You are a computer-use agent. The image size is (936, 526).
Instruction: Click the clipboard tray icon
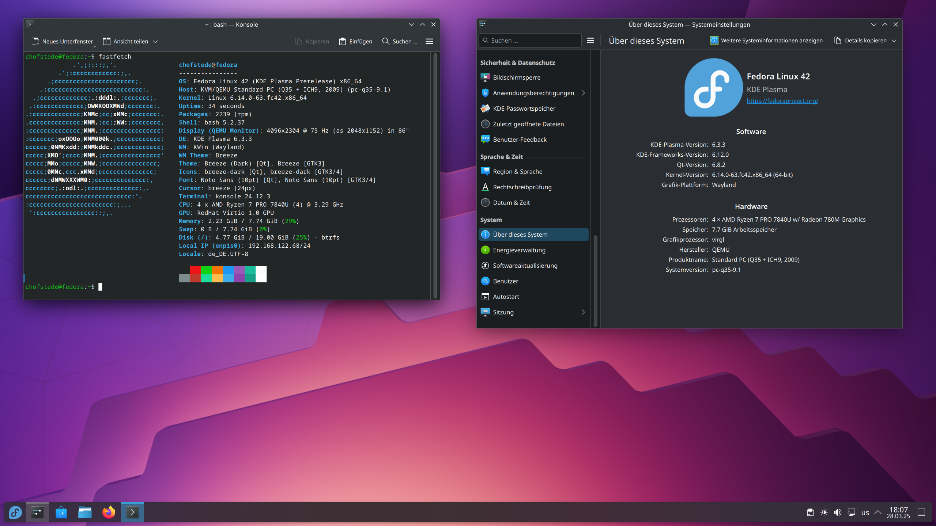point(810,512)
